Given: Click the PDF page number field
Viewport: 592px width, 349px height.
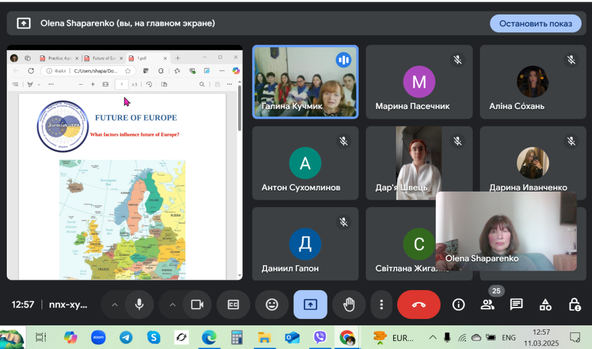Looking at the screenshot, I should pyautogui.click(x=121, y=84).
